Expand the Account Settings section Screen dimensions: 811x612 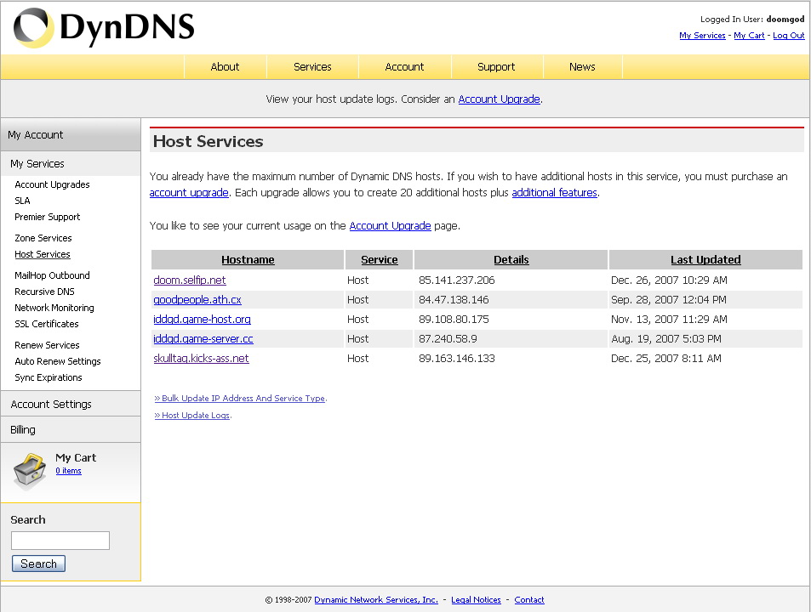pos(51,405)
